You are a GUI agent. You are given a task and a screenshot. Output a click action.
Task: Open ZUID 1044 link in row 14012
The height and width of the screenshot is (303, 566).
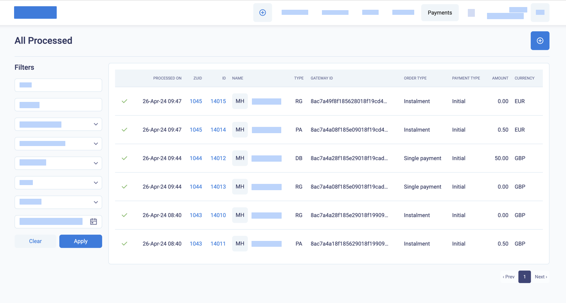click(x=196, y=158)
